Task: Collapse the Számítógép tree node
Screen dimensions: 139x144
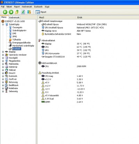Action: (3, 25)
